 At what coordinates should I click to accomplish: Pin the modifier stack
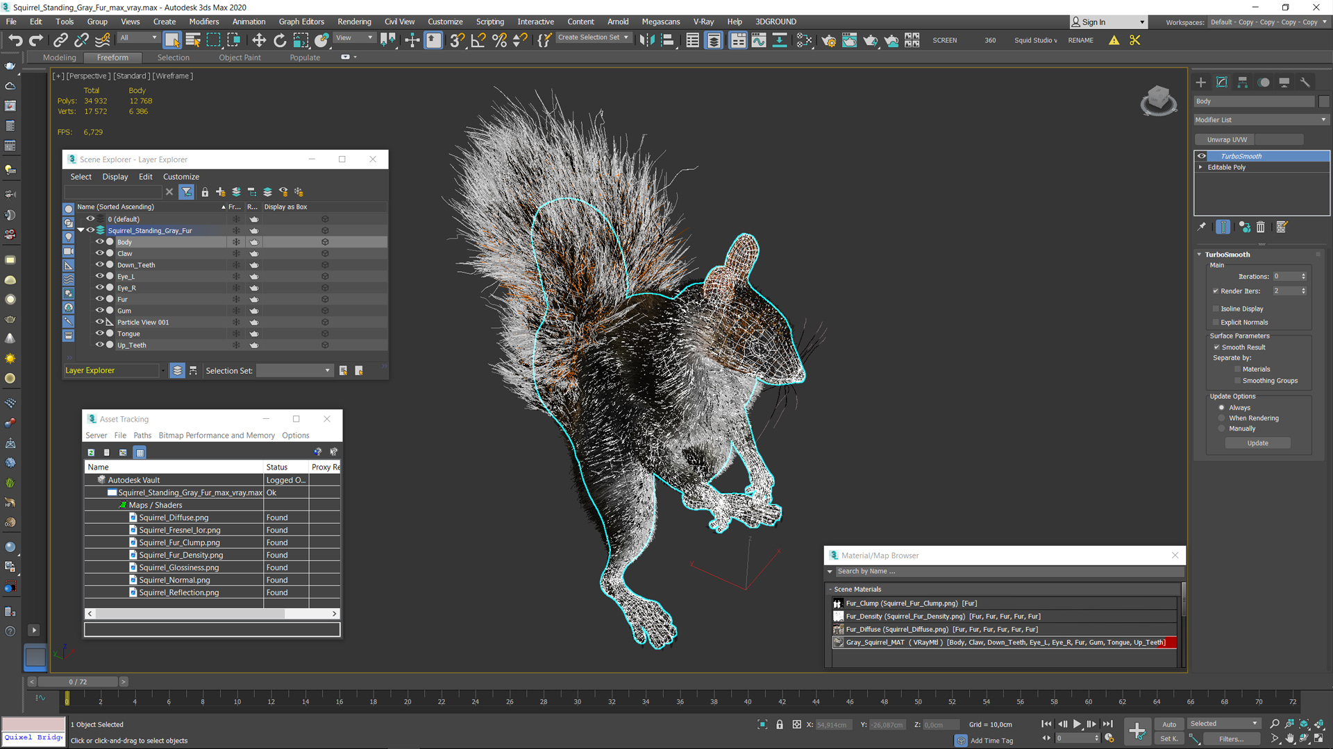[x=1202, y=227]
